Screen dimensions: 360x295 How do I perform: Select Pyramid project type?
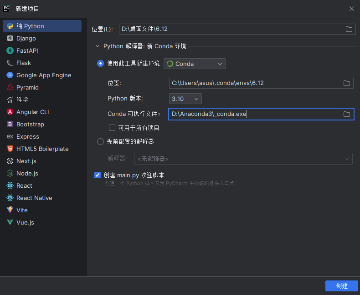(42, 87)
